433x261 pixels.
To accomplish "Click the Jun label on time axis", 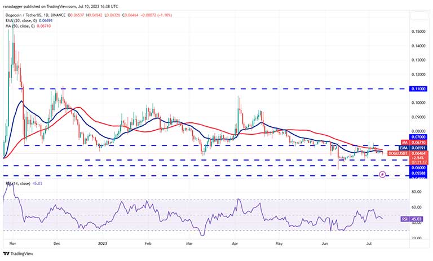I will coord(325,244).
